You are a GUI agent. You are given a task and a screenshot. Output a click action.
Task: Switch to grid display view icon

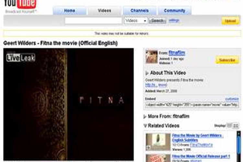[236, 126]
